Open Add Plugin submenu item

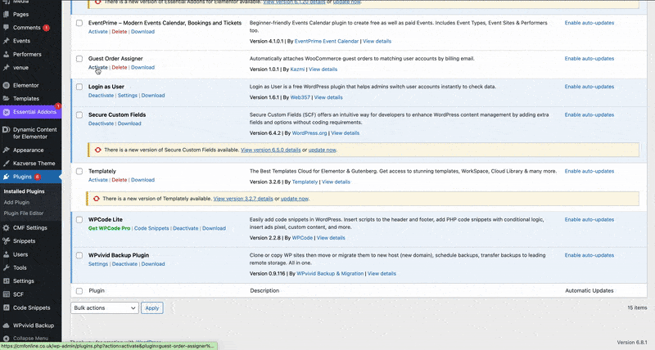coord(17,202)
